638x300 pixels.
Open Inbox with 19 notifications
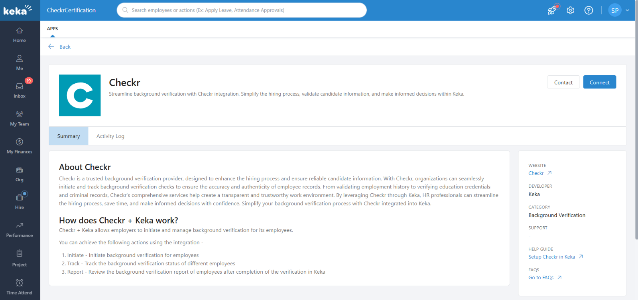click(x=20, y=91)
